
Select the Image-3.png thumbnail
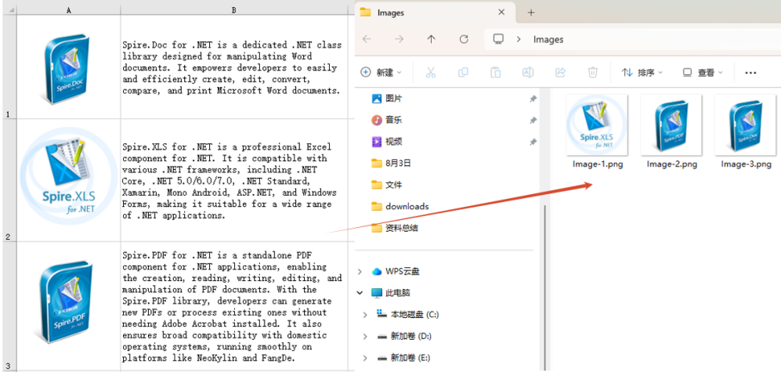tap(746, 125)
